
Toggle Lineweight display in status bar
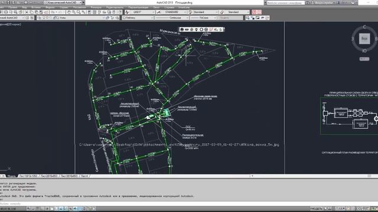pyautogui.click(x=75, y=208)
